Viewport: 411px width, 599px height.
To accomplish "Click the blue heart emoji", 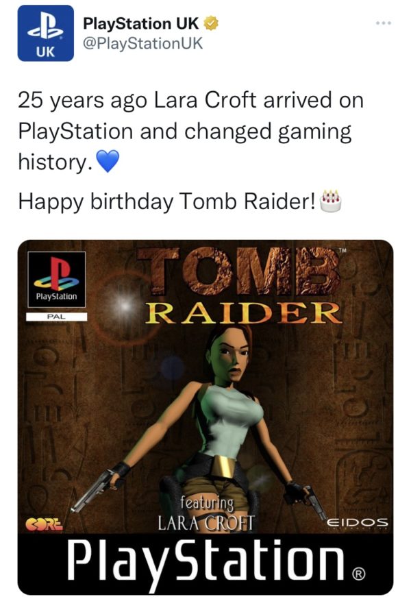I will click(108, 161).
